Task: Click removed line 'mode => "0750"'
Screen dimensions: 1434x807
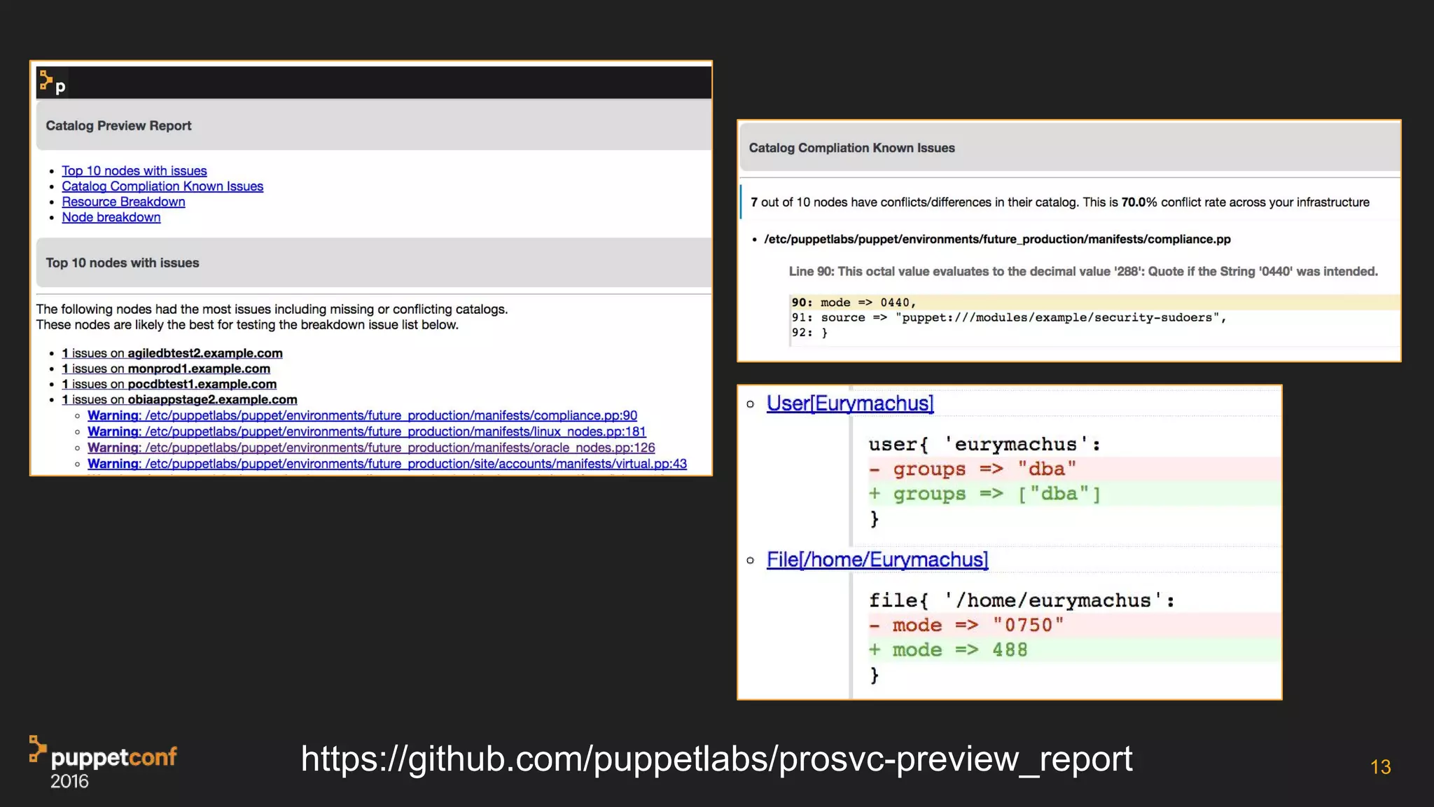Action: click(1074, 625)
